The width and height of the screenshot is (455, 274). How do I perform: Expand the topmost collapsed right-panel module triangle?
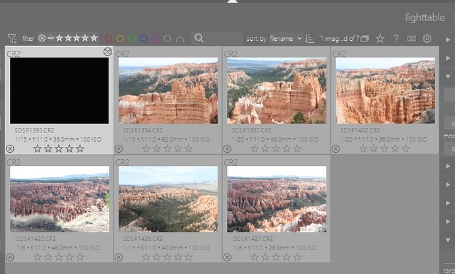pyautogui.click(x=448, y=40)
